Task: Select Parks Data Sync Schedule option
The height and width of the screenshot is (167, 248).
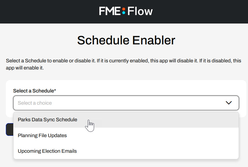Action: (47, 120)
